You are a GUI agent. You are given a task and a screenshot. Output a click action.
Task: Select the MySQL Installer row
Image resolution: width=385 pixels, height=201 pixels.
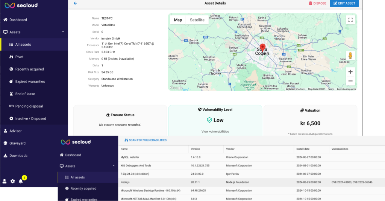252,157
